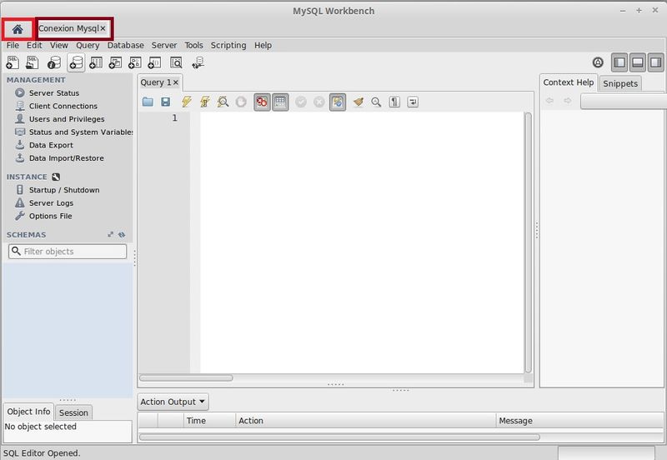This screenshot has height=460, width=667.
Task: Expand the schemas panel icon
Action: (x=111, y=235)
